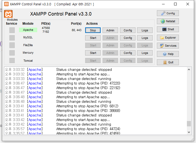The image size is (196, 143).
Task: Open Netstat with globe icon
Action: 168,21
